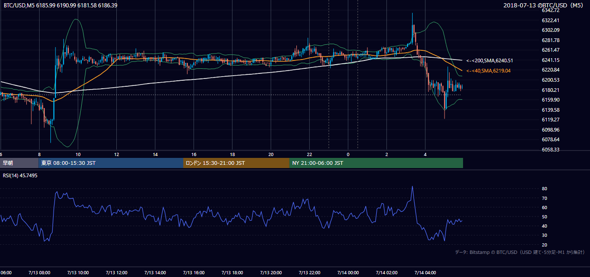This screenshot has width=590, height=277.
Task: Click the 7/13 22:00 date label
Action: coord(310,273)
